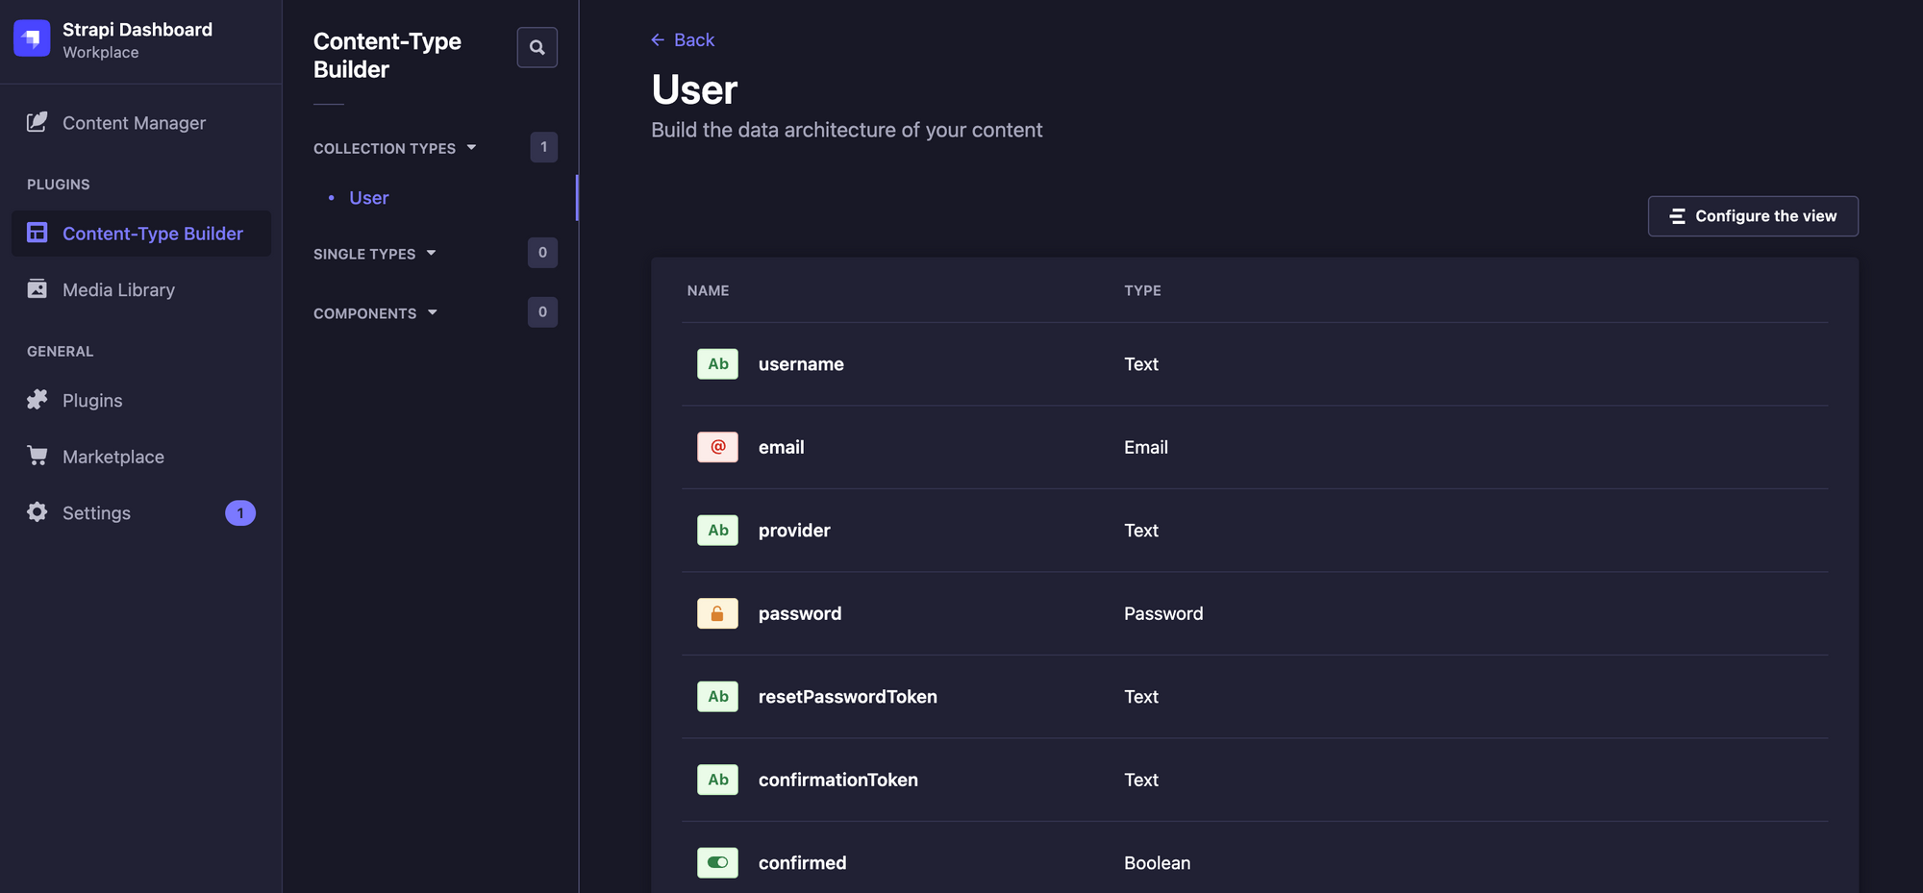Click the Back link
This screenshot has height=893, width=1923.
click(x=683, y=39)
